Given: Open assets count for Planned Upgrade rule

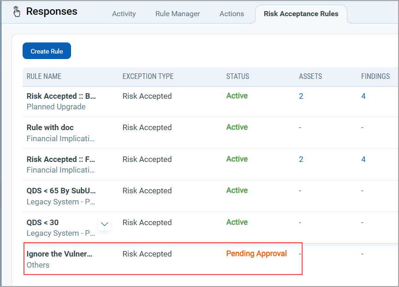Looking at the screenshot, I should coord(301,96).
